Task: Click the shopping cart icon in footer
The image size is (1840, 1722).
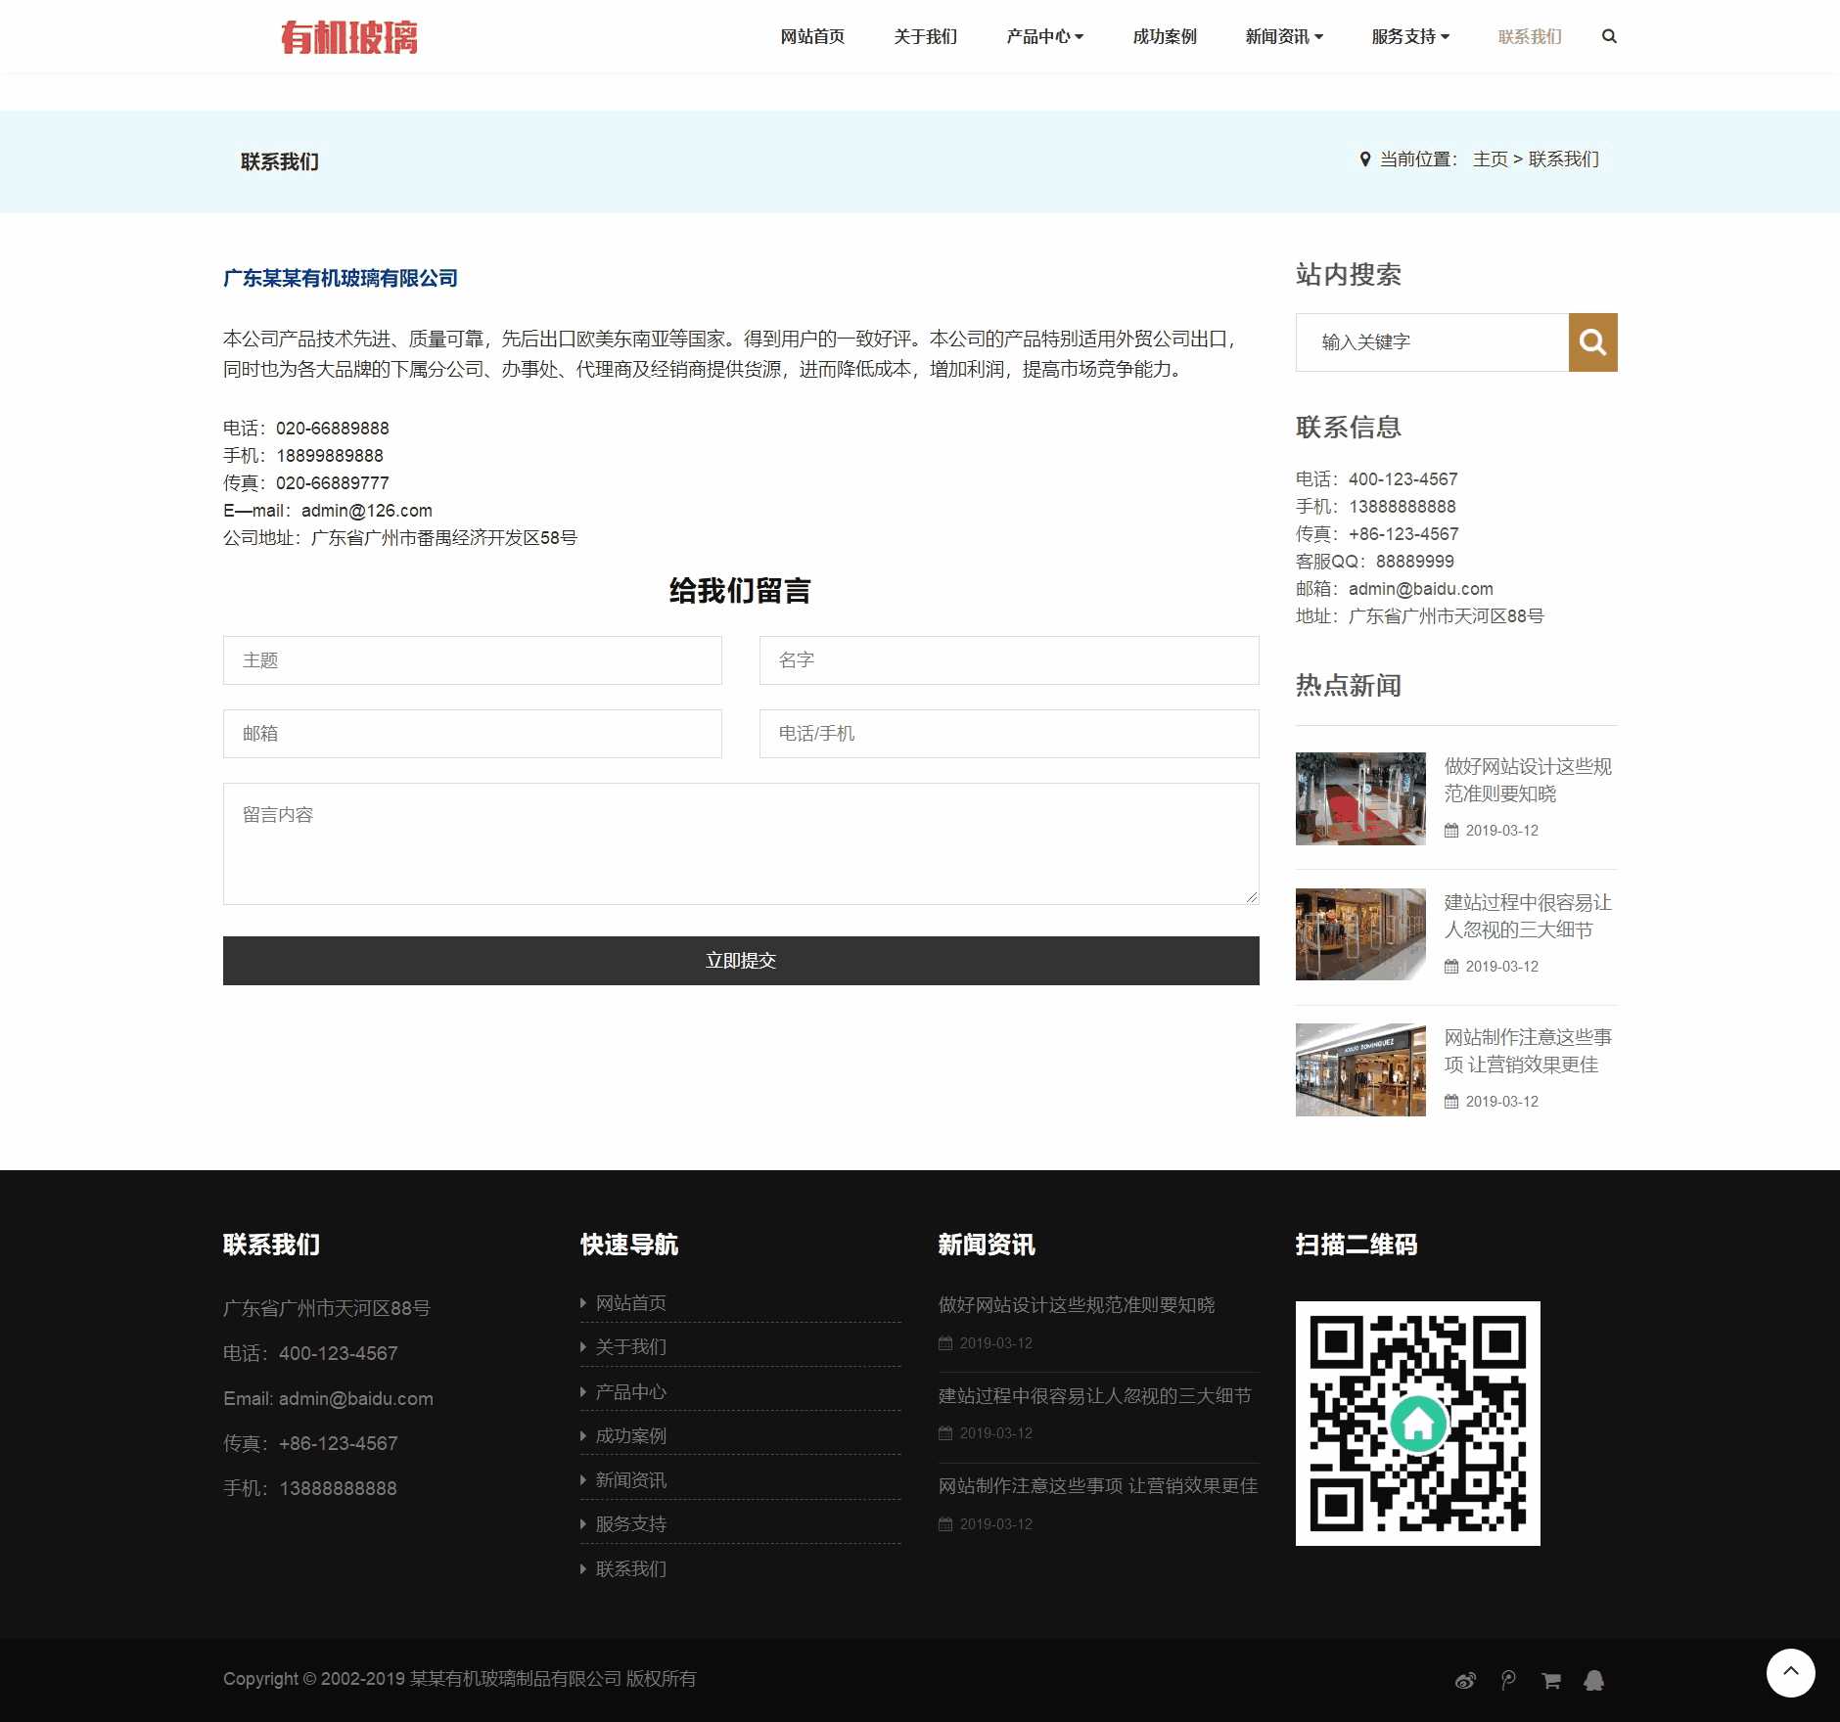Action: point(1549,1681)
